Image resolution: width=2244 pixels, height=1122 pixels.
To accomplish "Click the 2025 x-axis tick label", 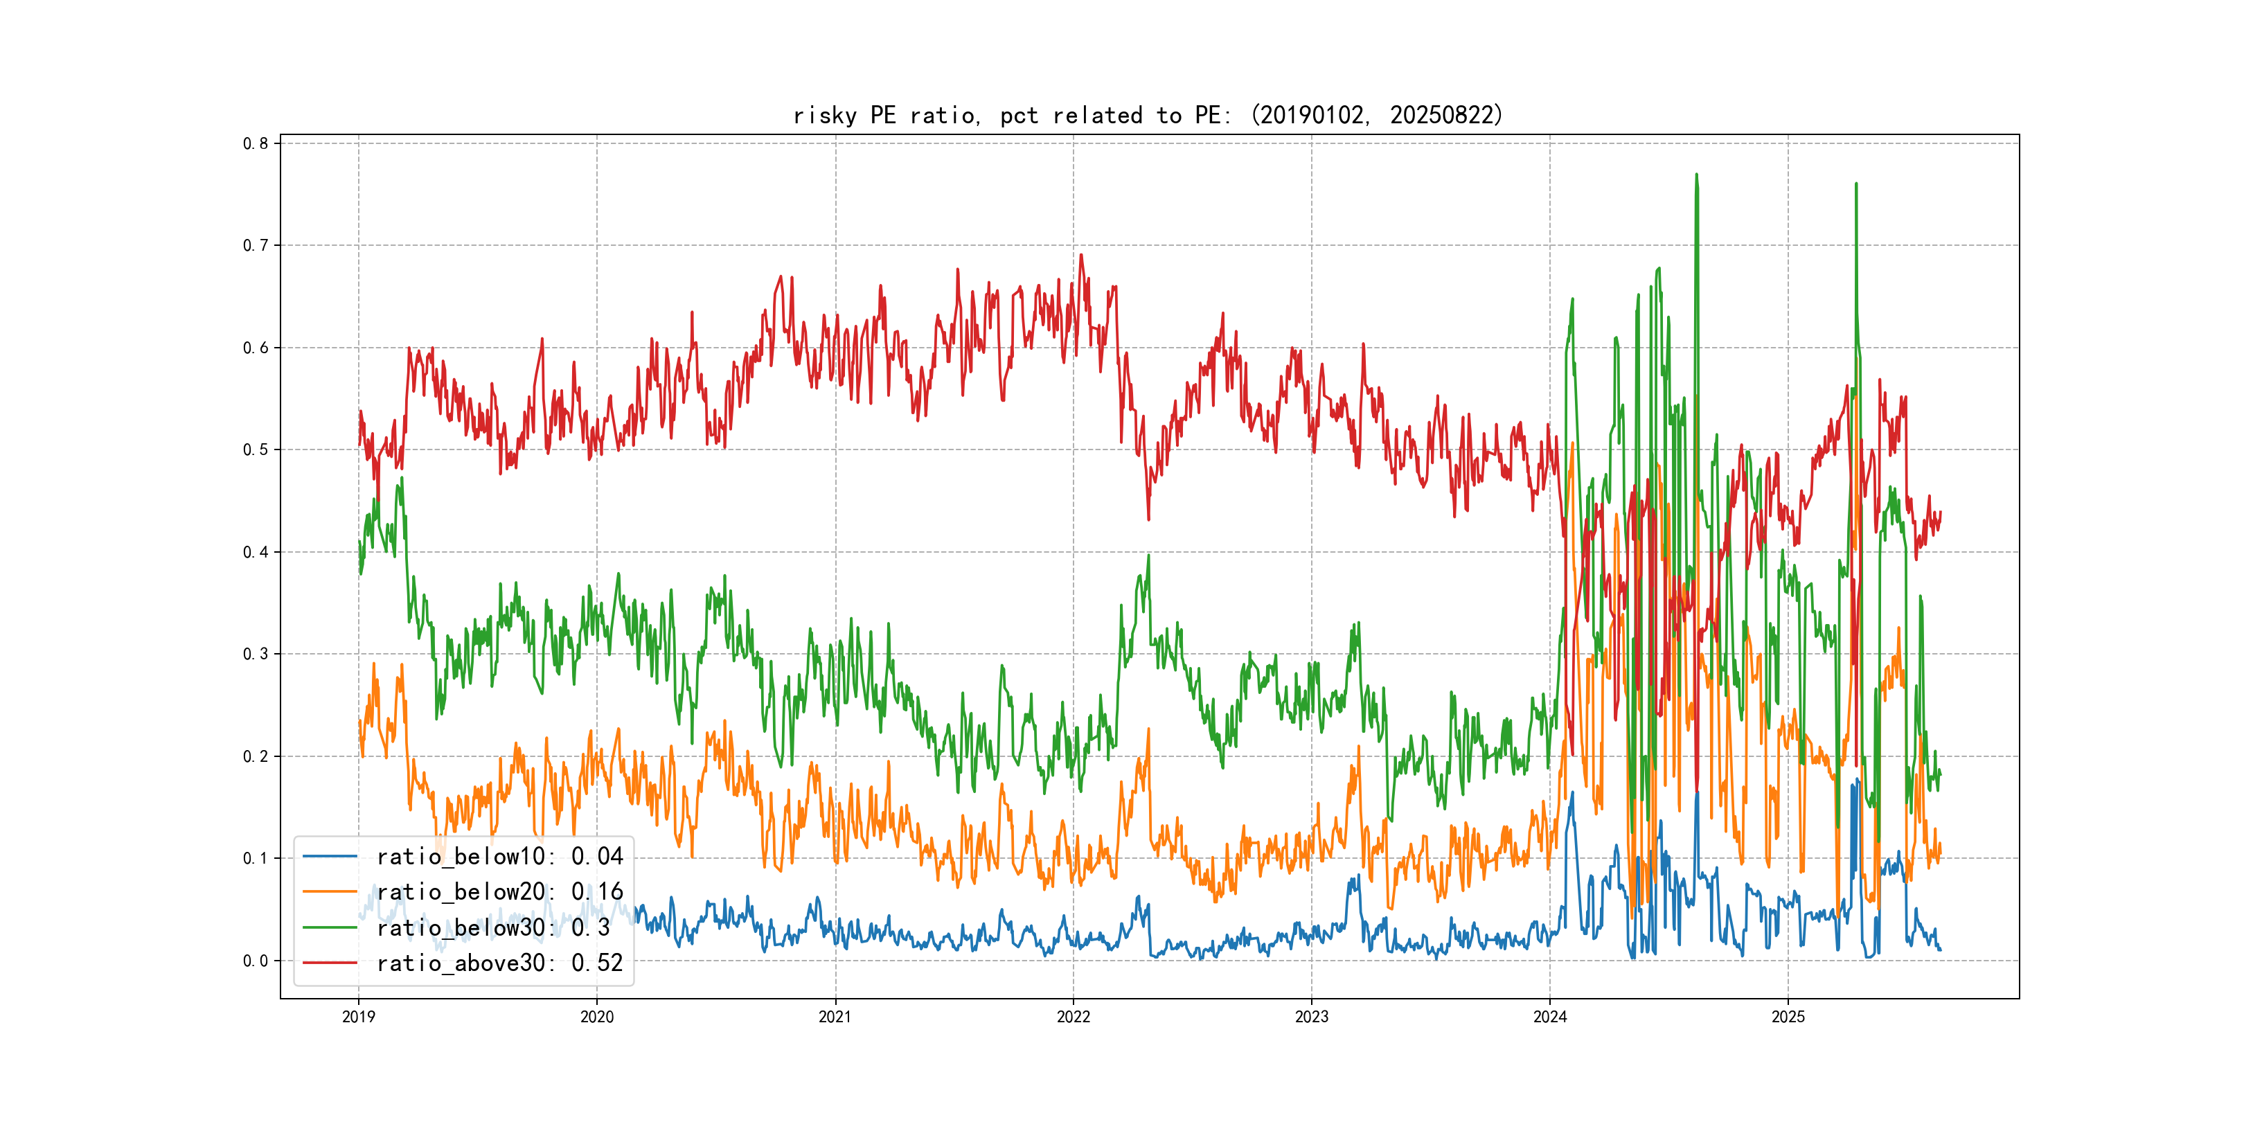I will click(1788, 1017).
